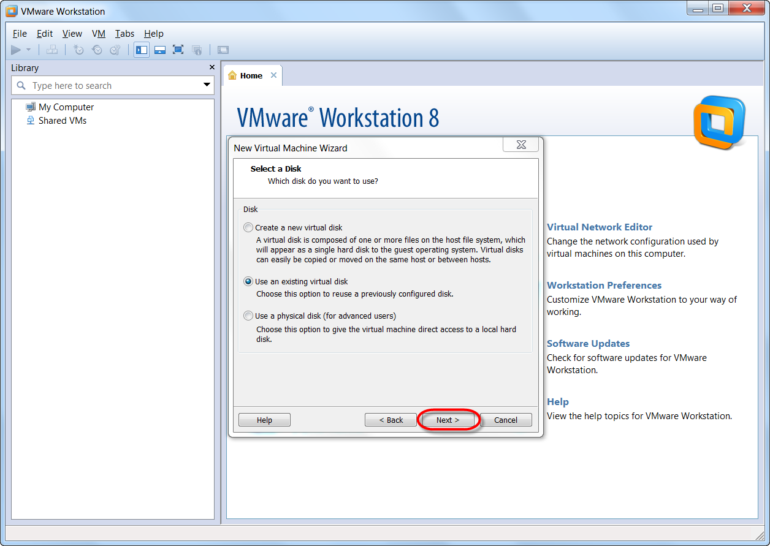Click the wizard Help button

point(264,420)
